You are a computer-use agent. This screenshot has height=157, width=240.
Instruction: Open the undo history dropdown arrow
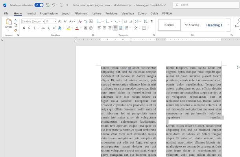click(x=57, y=5)
